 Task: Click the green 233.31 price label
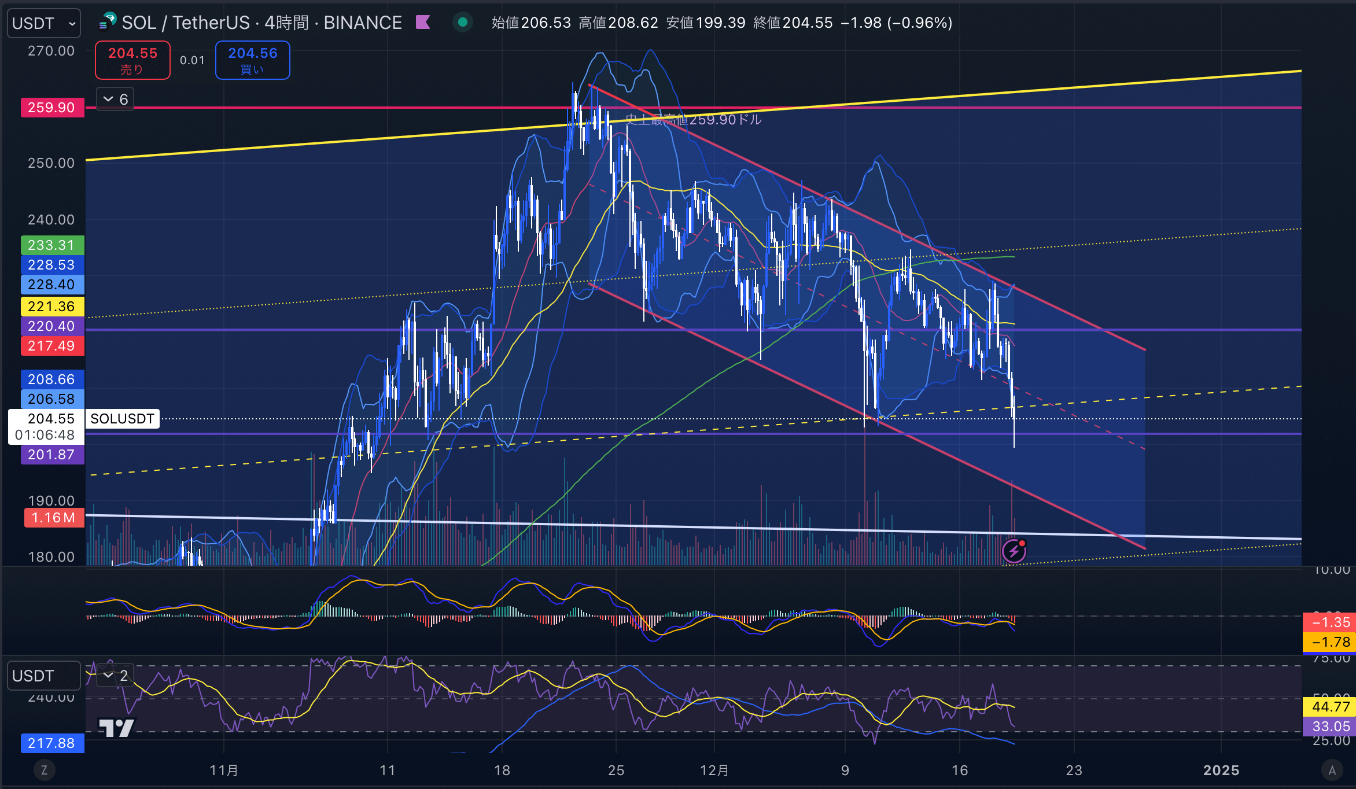pyautogui.click(x=52, y=245)
